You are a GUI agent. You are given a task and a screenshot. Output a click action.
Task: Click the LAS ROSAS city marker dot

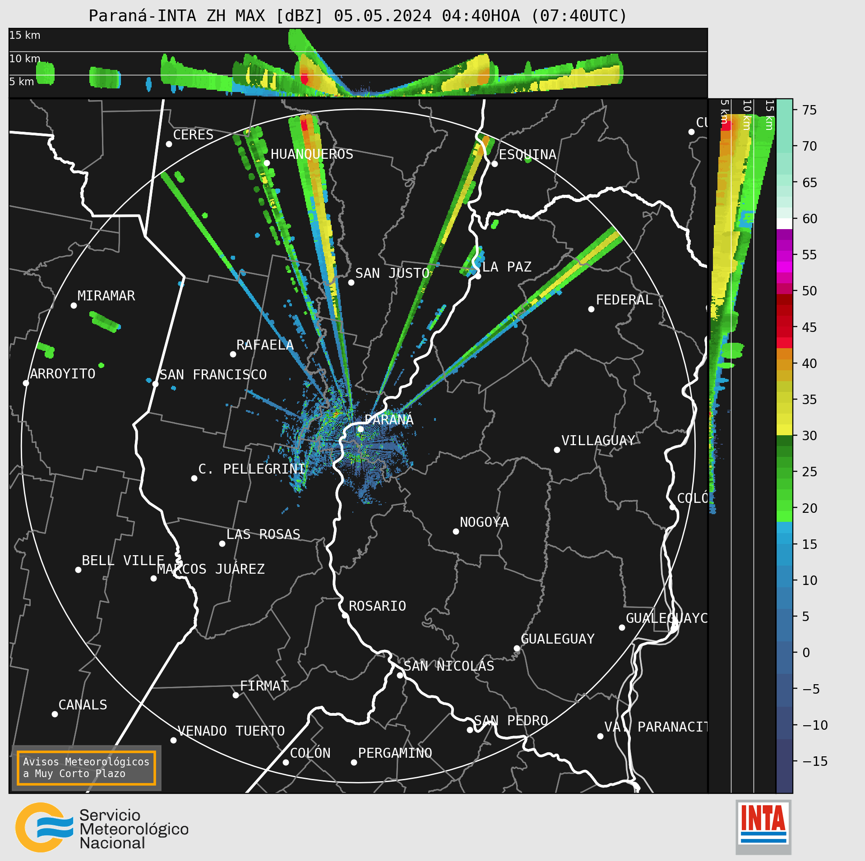222,543
